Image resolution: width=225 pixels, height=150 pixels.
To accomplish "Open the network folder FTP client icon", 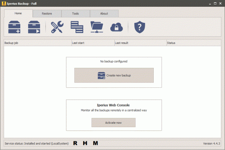I will (97, 27).
